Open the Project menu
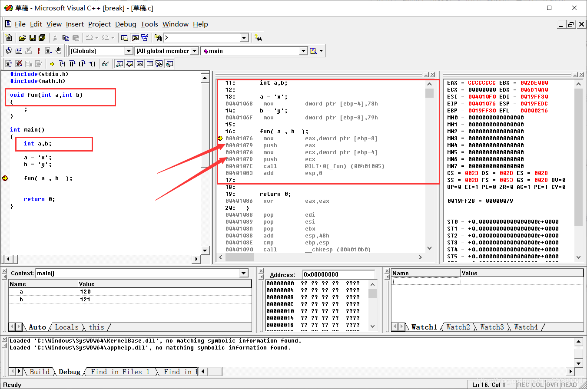Viewport: 587px width, 389px height. (x=99, y=24)
